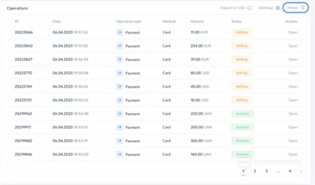Click the Waiting status badge for 224.00 EUR
This screenshot has height=185, width=315.
[x=241, y=46]
